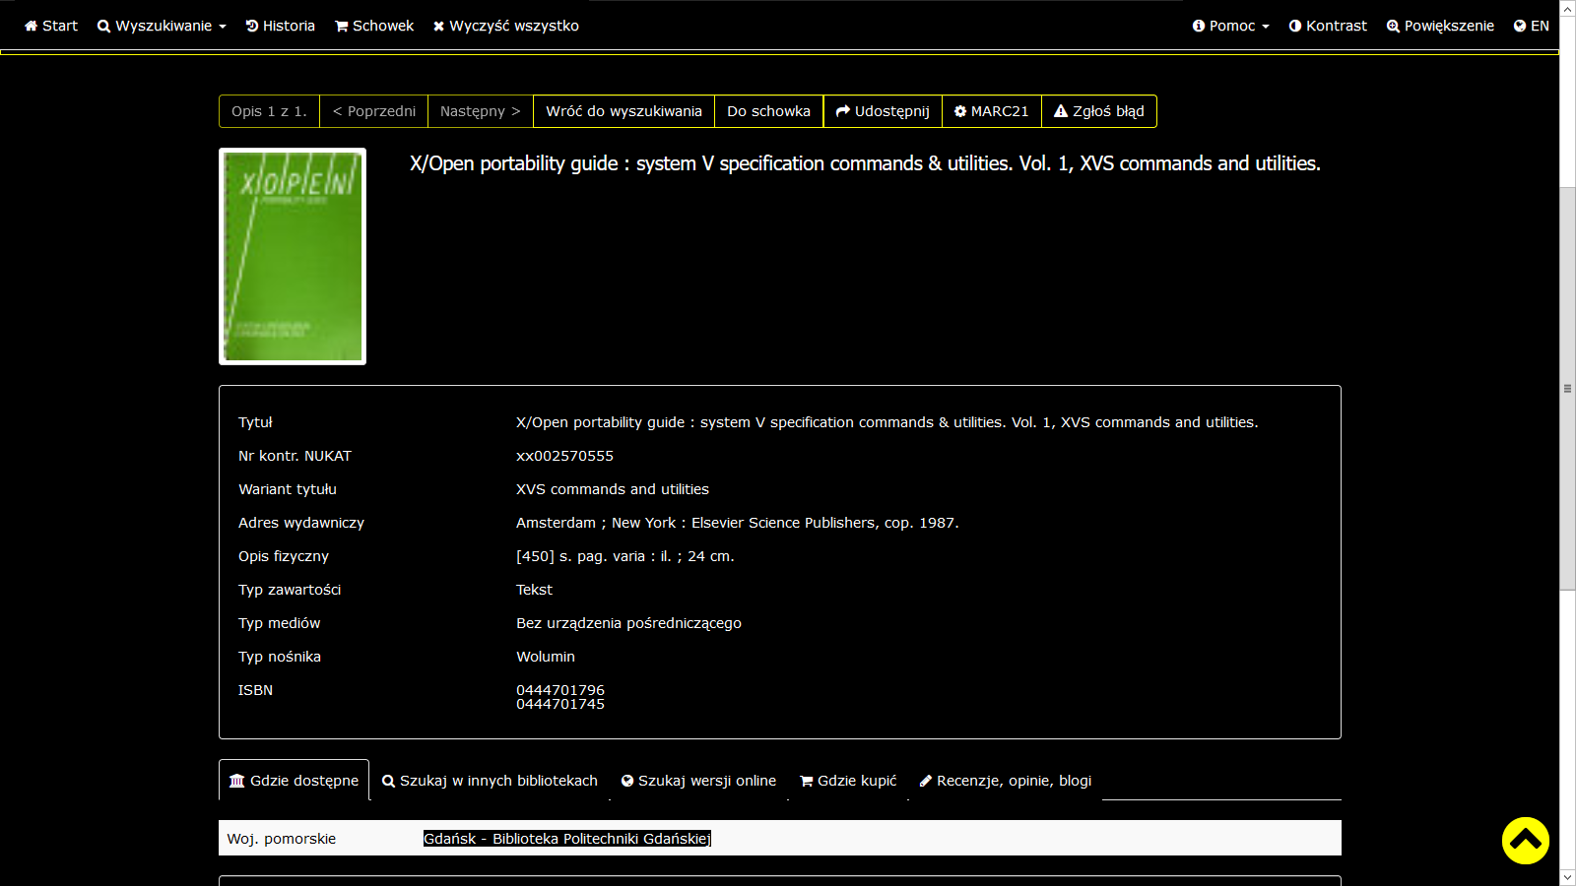Click the Start home icon
Screen dimensions: 1576x886
tap(31, 27)
